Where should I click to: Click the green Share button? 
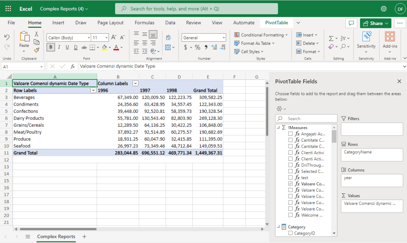click(376, 23)
